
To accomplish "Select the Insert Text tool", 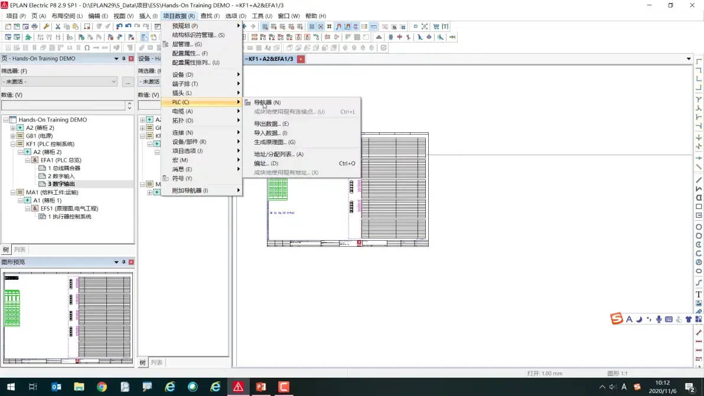I will [x=699, y=294].
